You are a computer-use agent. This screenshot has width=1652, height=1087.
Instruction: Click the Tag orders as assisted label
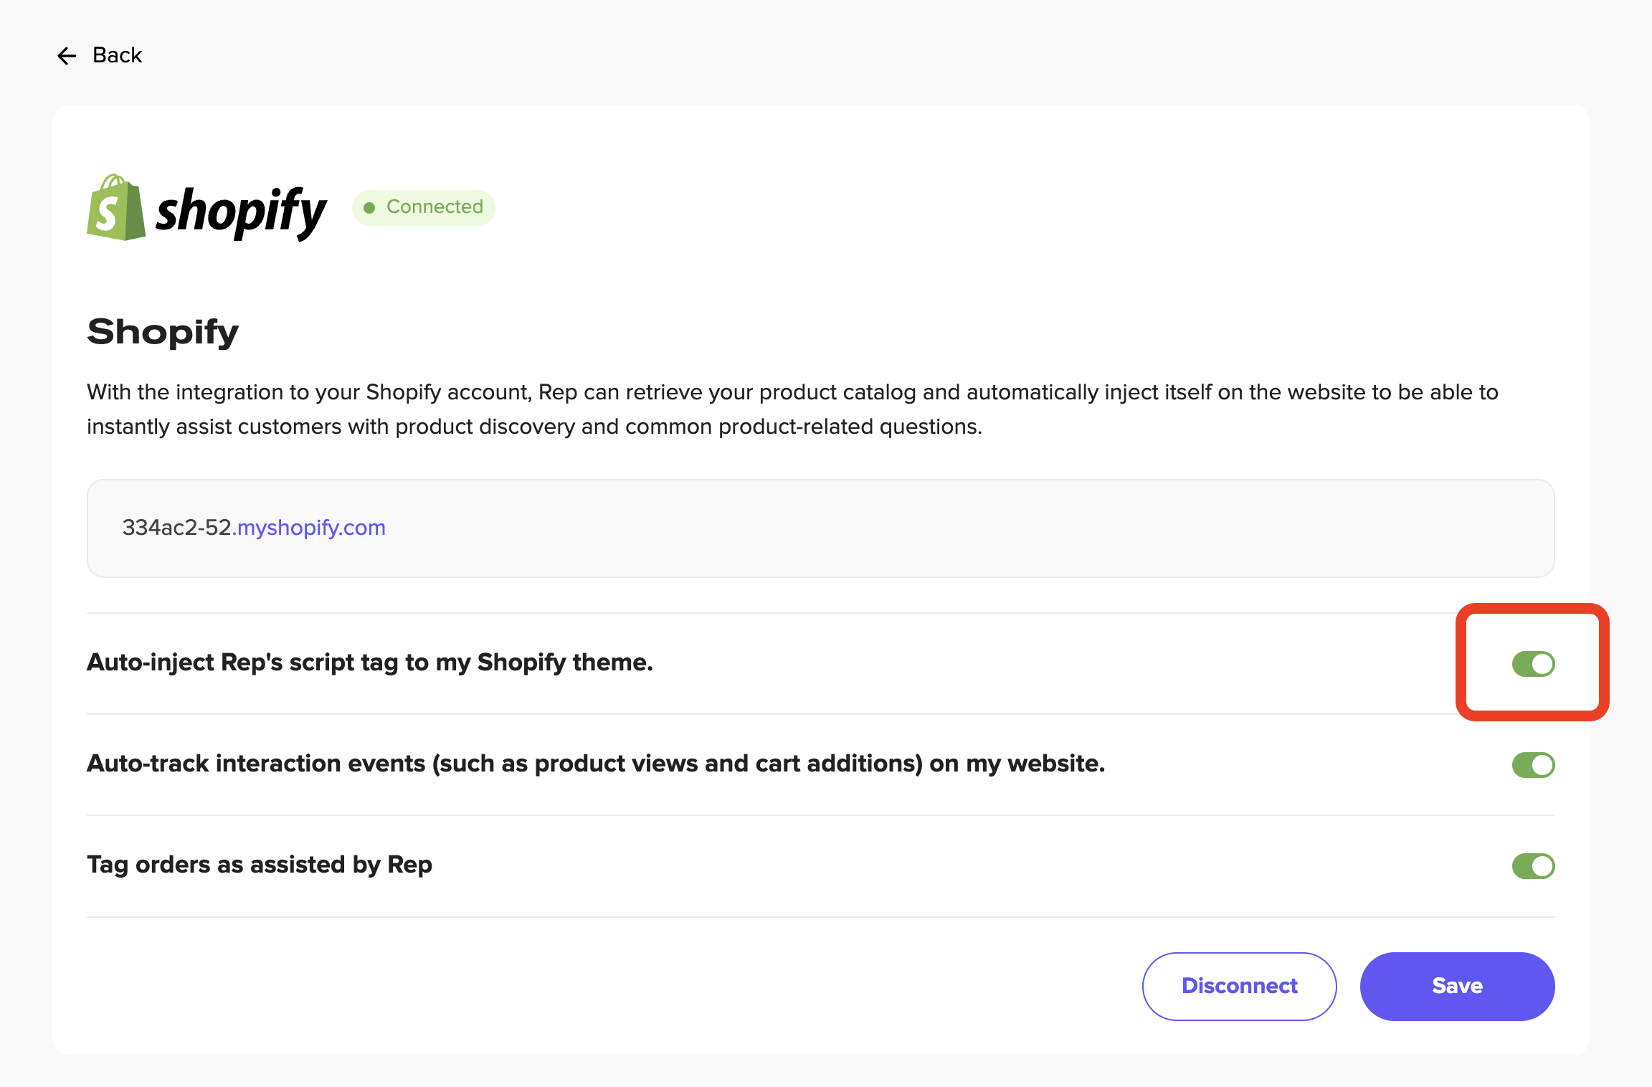(260, 865)
